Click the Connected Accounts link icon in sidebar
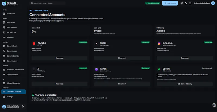Viewport: 217px width, 112px height. 4,92
